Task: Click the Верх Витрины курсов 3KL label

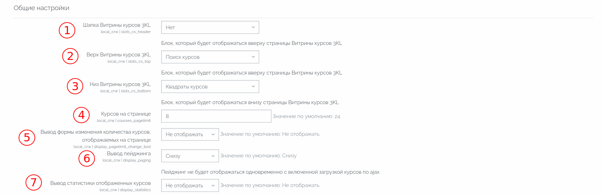Action: pos(119,55)
